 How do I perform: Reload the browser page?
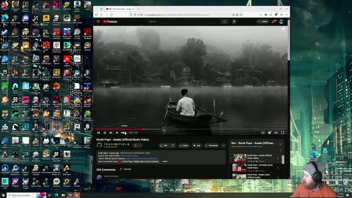111,15
